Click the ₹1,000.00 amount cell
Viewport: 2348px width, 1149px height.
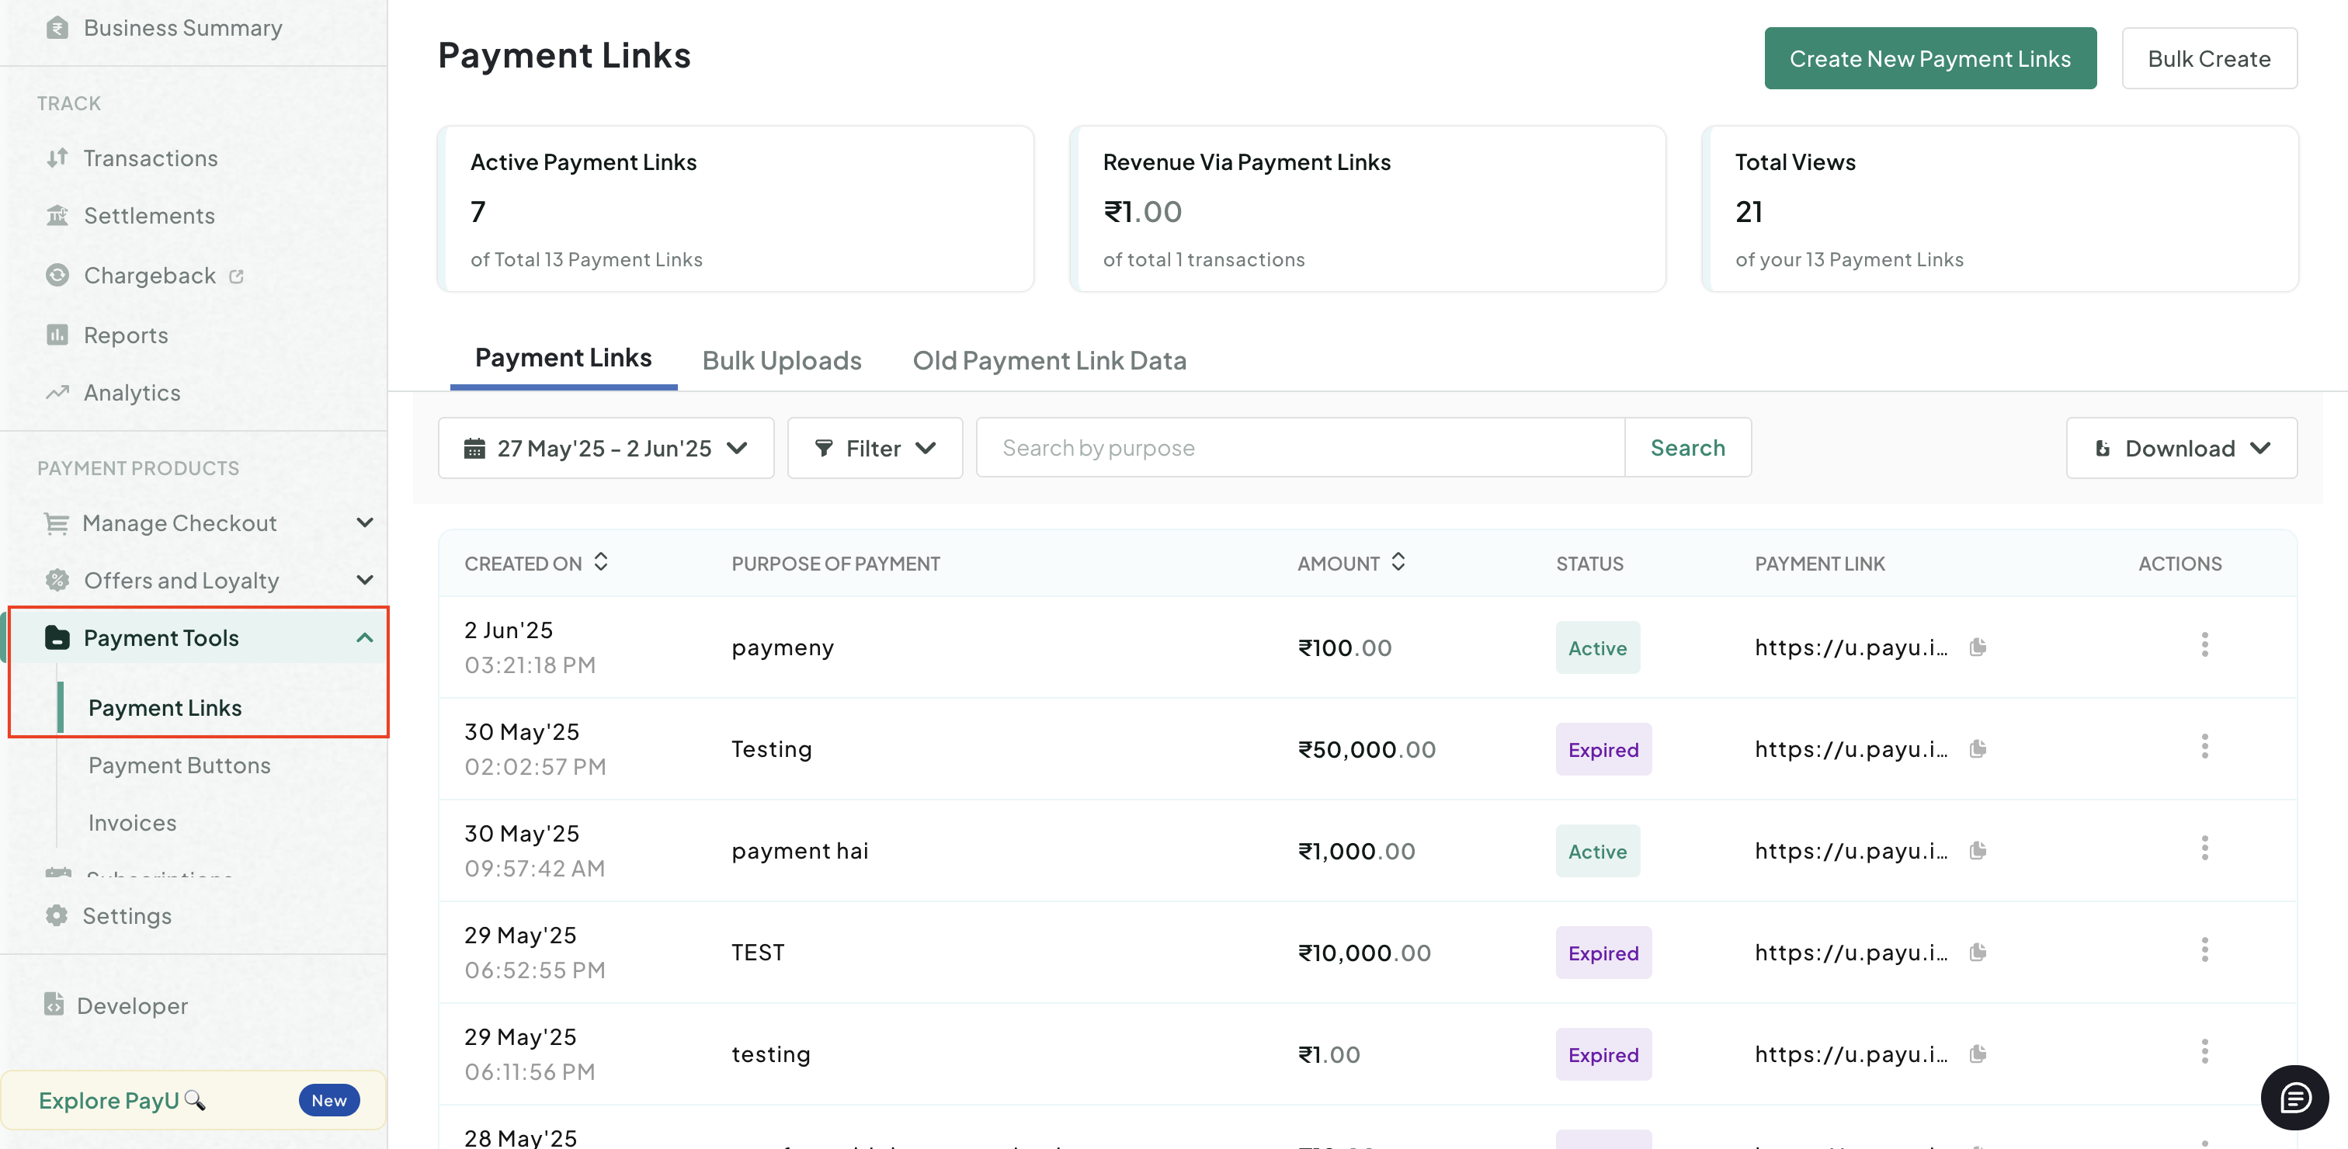(1356, 851)
